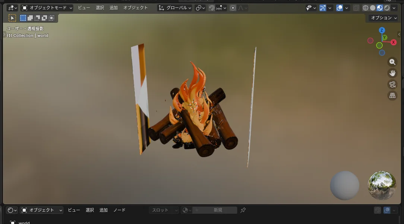Select rendered viewport shading mode
Viewport: 404px width, 224px height.
tap(387, 8)
